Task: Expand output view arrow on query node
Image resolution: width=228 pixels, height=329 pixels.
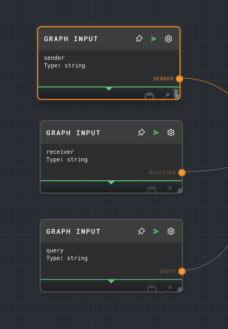Action: [x=168, y=288]
